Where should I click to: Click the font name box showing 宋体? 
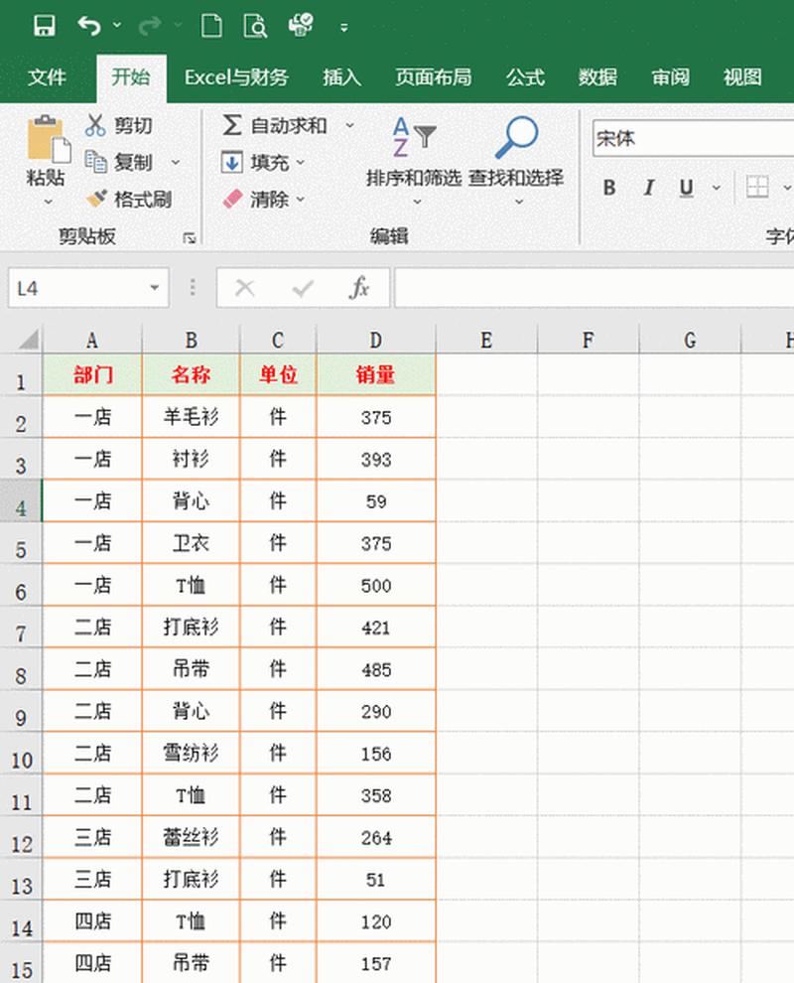point(693,139)
